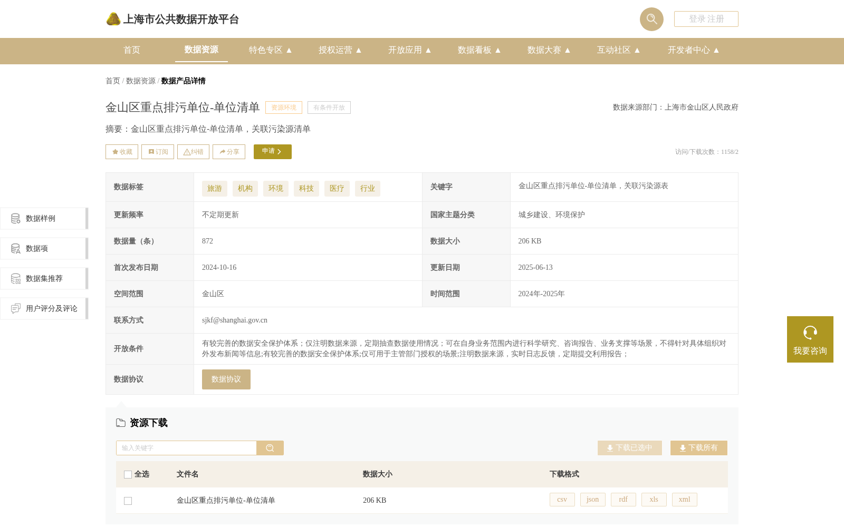
Task: Expand the 互动社区 menu arrow
Action: coord(637,50)
